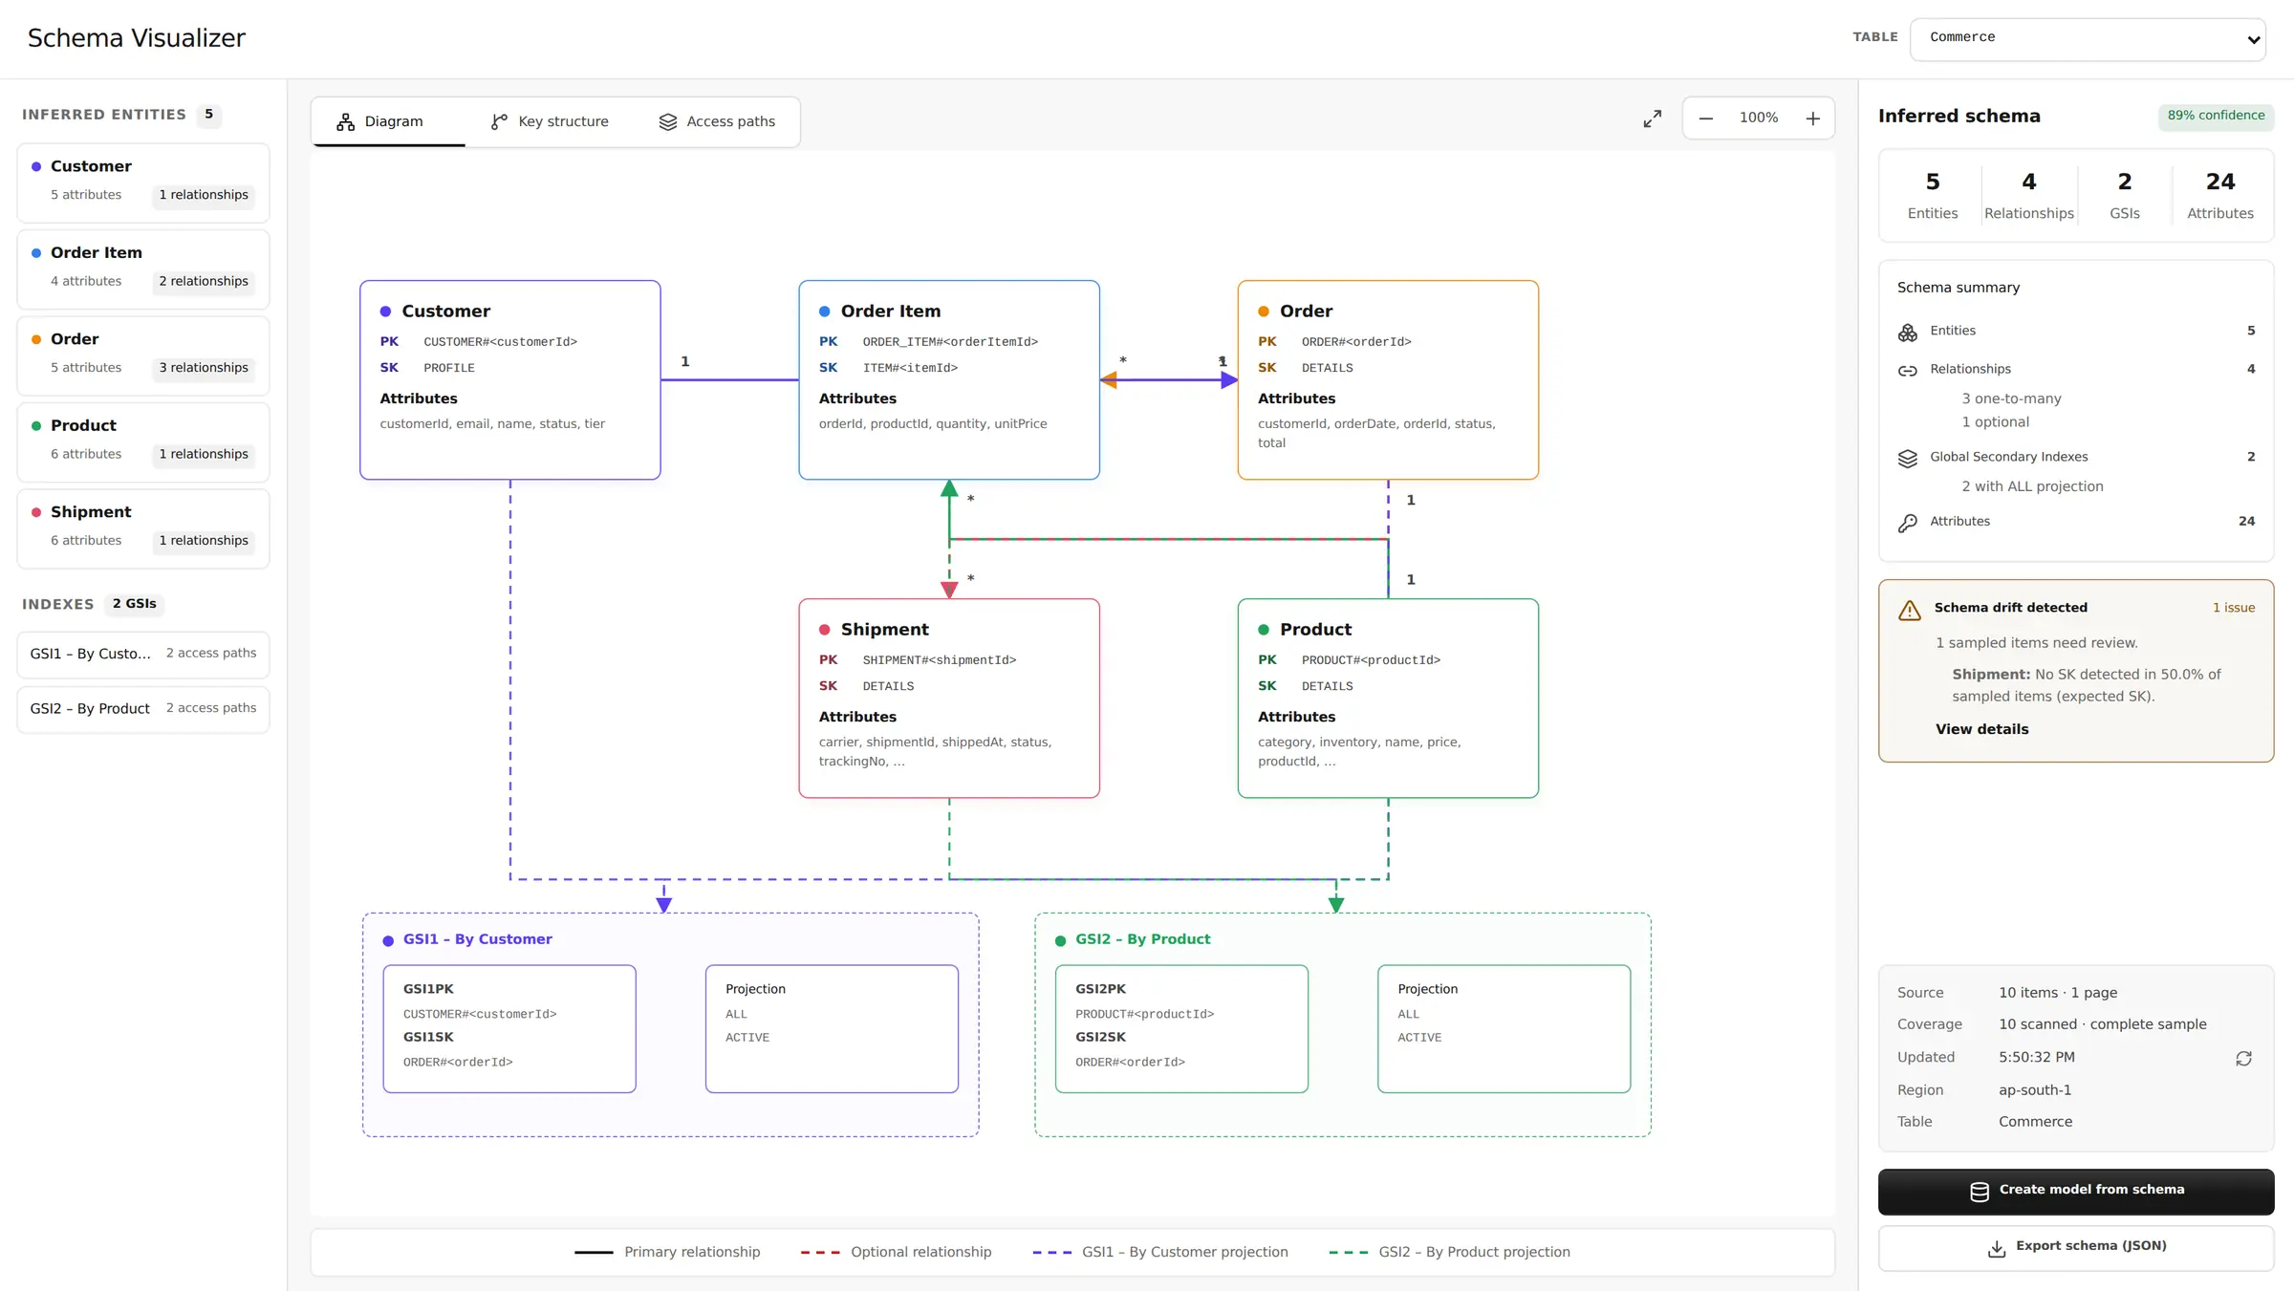2294x1291 pixels.
Task: Select the Customer entity in sidebar
Action: [143, 183]
